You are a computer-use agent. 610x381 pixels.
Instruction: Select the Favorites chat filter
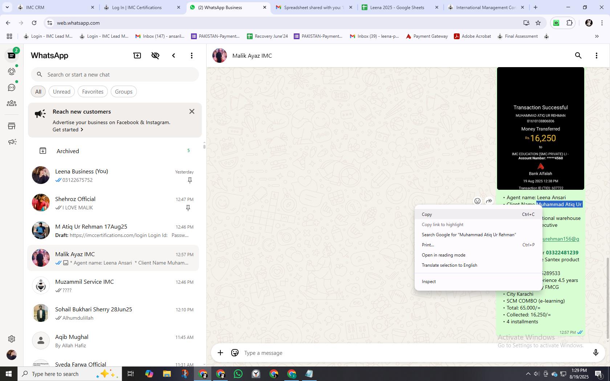pos(93,91)
